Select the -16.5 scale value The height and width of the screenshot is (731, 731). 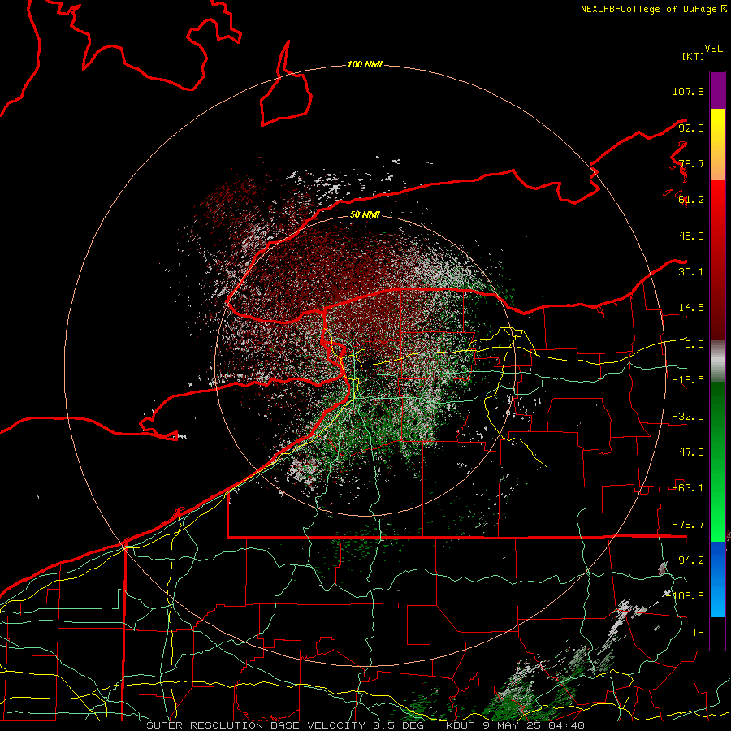click(688, 380)
